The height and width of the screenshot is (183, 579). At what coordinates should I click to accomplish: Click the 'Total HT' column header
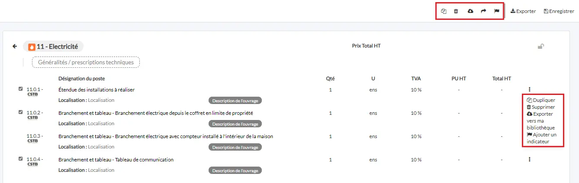pos(502,79)
